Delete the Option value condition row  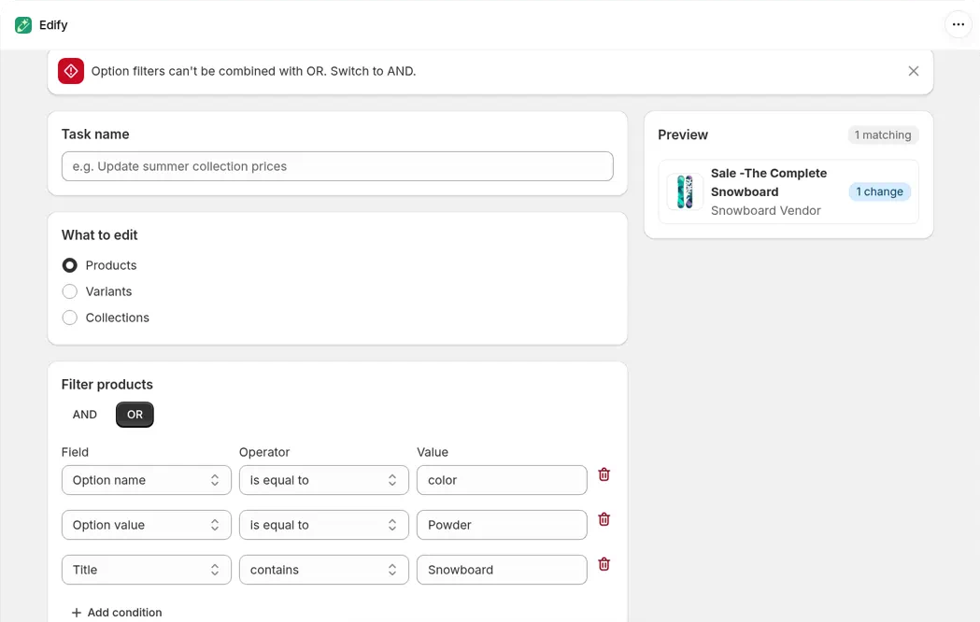point(604,519)
